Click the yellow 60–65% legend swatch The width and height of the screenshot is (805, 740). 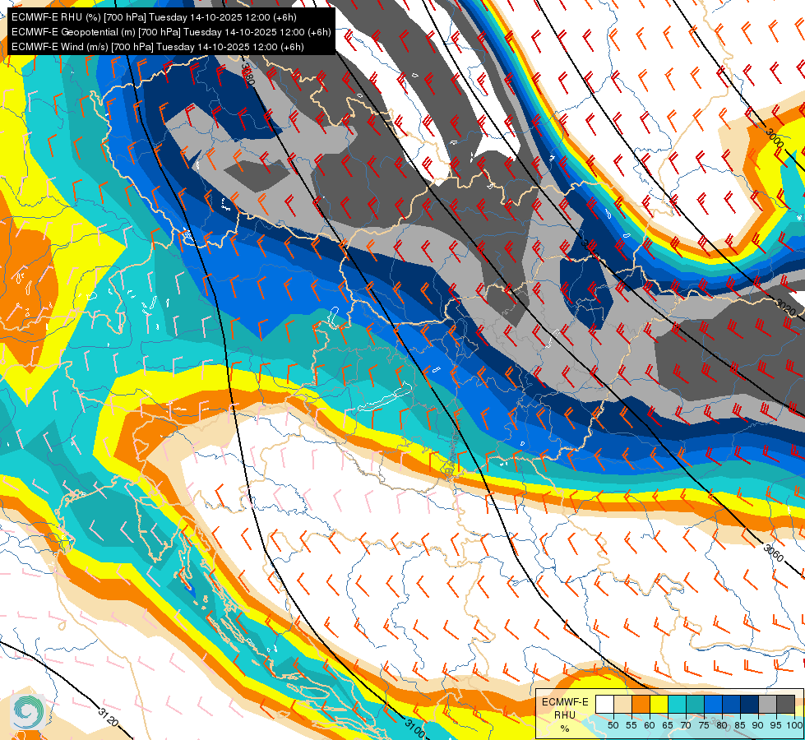pyautogui.click(x=659, y=704)
